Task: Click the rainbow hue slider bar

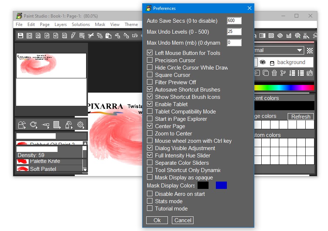Action: pos(284,87)
